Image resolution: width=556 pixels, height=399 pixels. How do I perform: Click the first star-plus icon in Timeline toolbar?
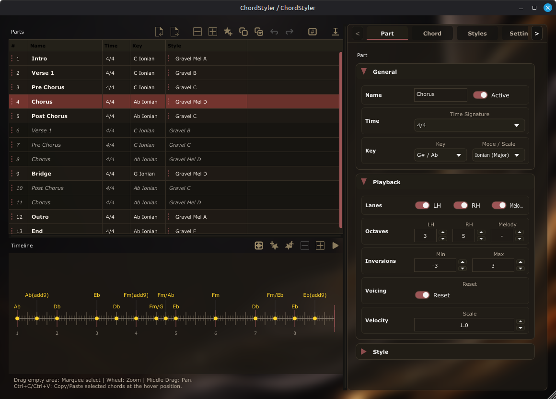[x=274, y=246]
